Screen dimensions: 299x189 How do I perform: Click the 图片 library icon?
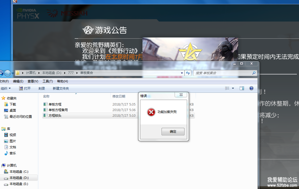point(6,141)
